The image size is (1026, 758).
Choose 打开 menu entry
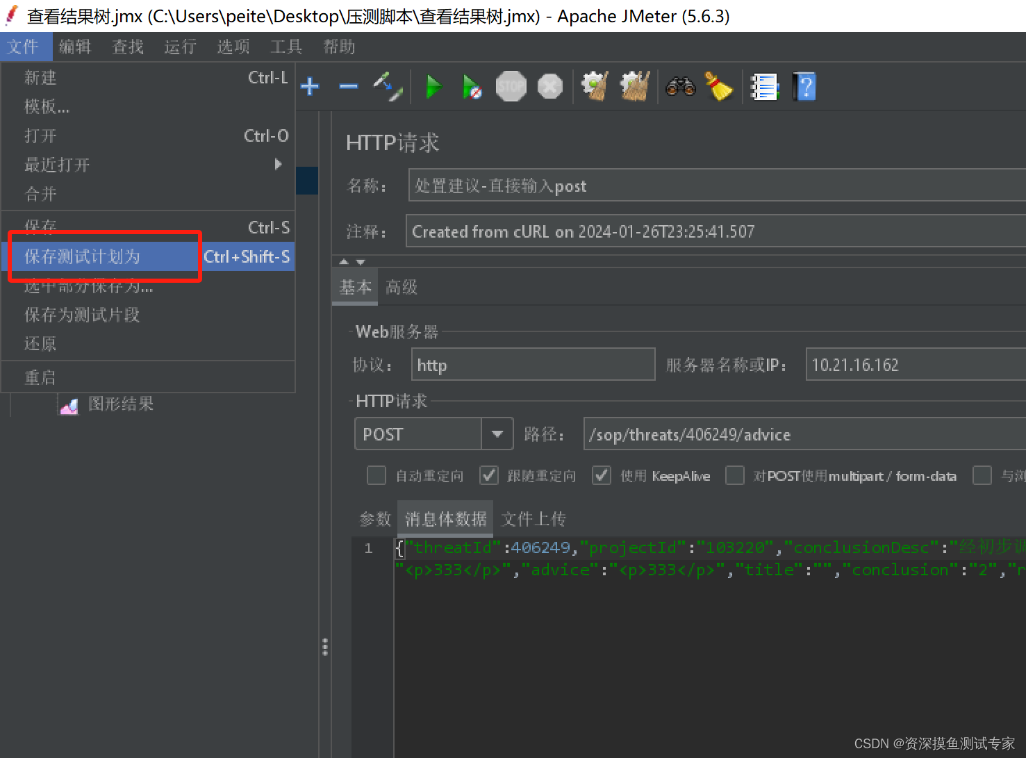[148, 135]
